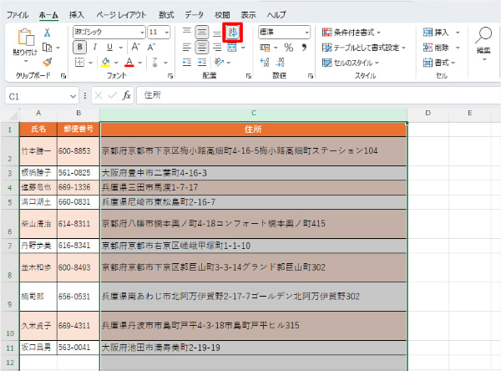Image resolution: width=501 pixels, height=371 pixels.
Task: Click the Cut scissors icon
Action: click(x=48, y=33)
